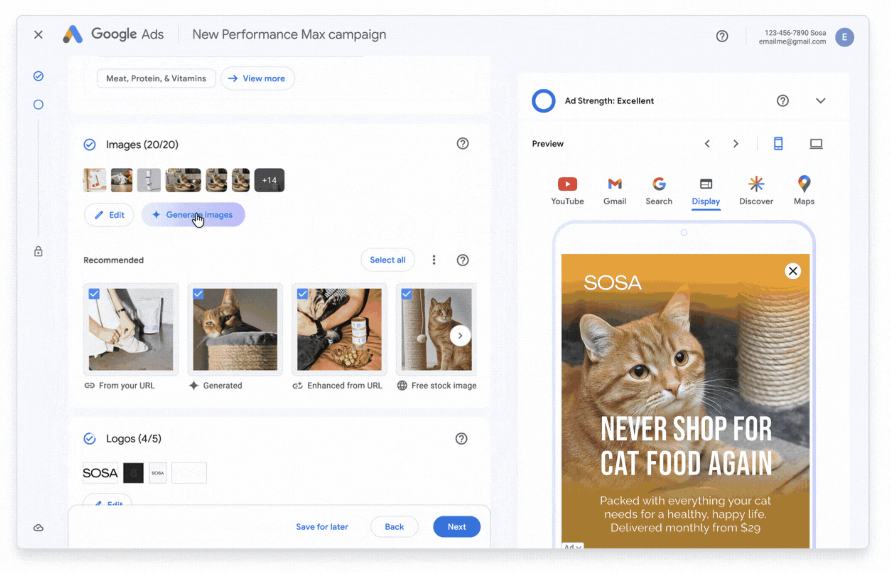Viewport: 891px width, 573px height.
Task: Open help for Ad Strength
Action: 782,101
